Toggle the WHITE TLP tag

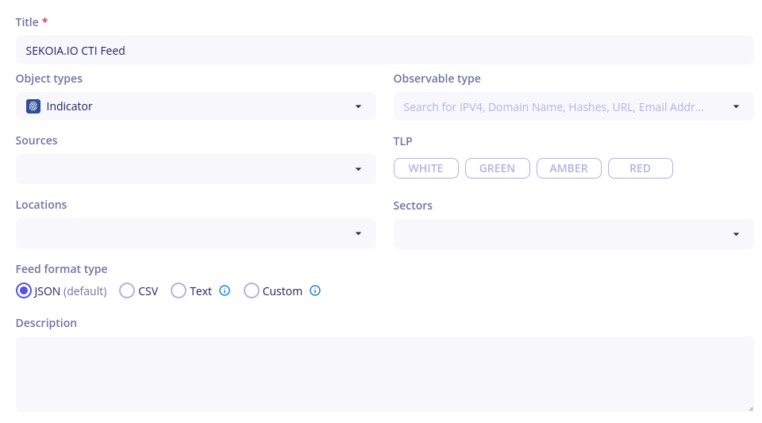(x=426, y=168)
